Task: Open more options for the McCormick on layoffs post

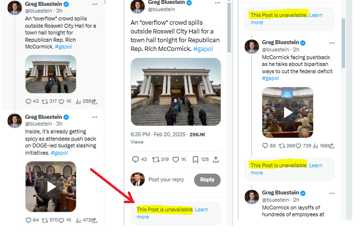Action: pyautogui.click(x=331, y=192)
